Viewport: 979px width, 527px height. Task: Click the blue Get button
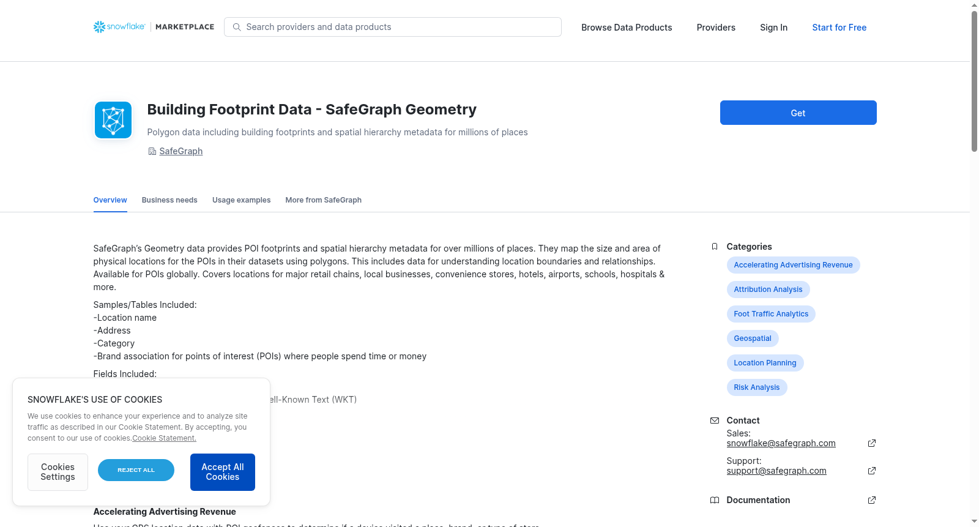click(798, 113)
